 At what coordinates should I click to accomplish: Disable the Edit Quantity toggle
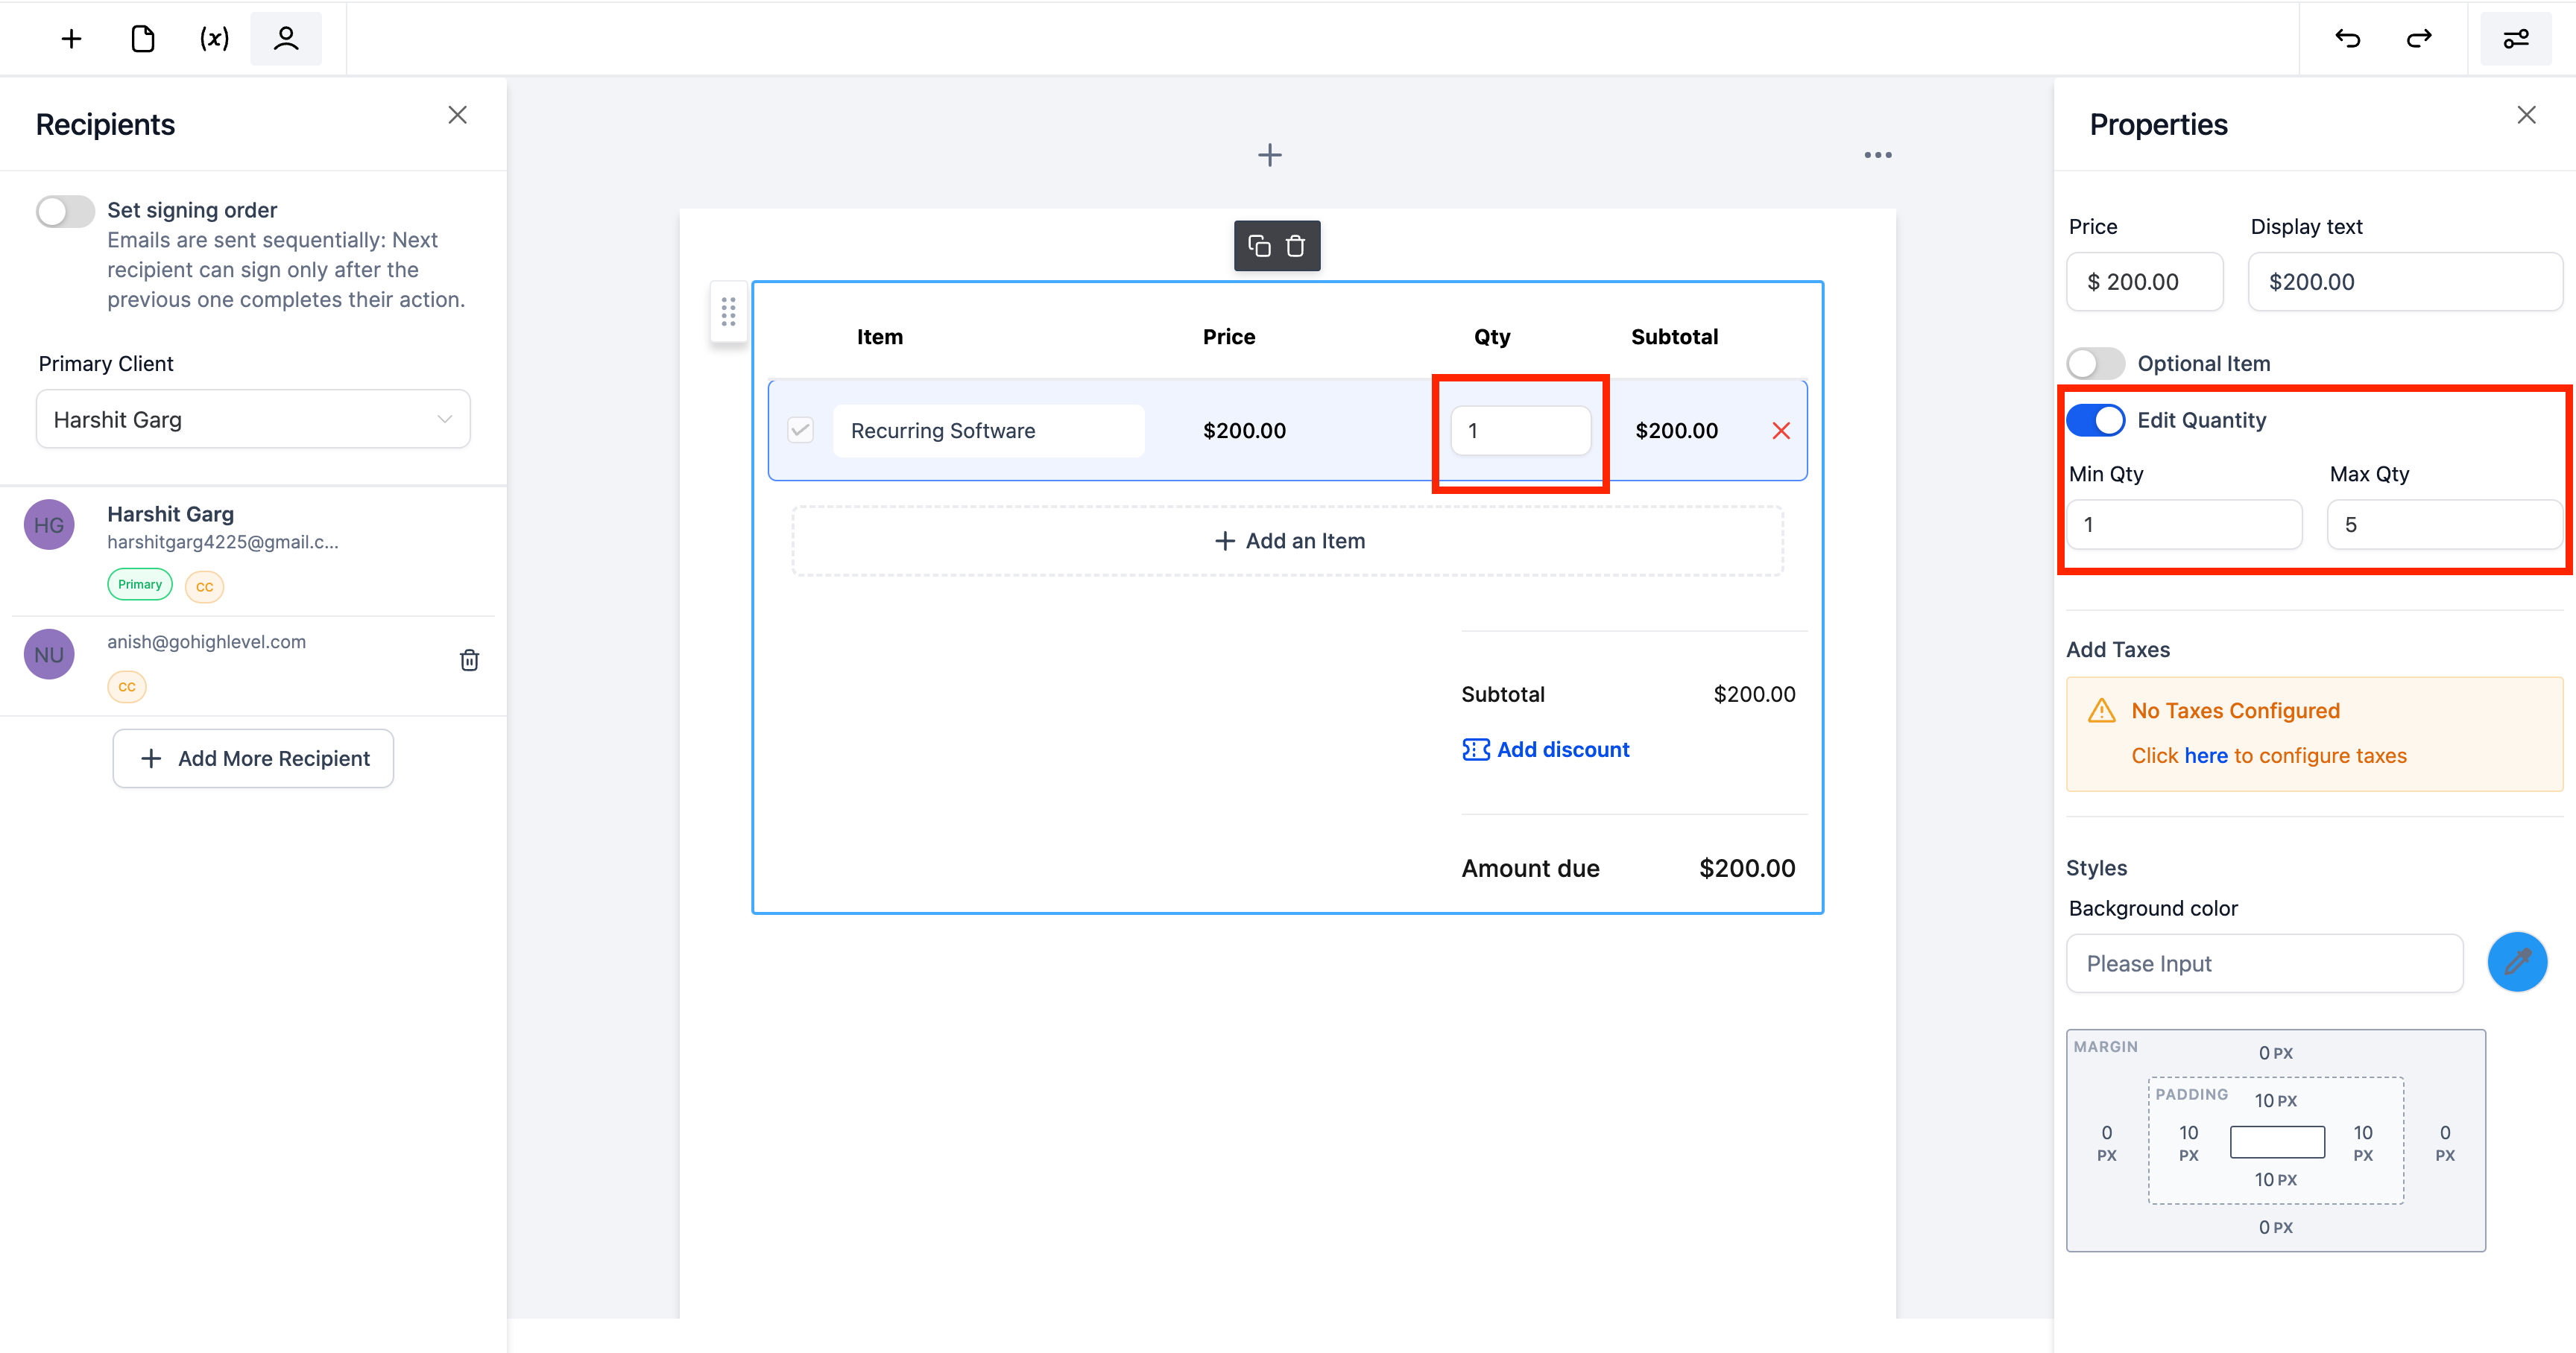tap(2095, 421)
